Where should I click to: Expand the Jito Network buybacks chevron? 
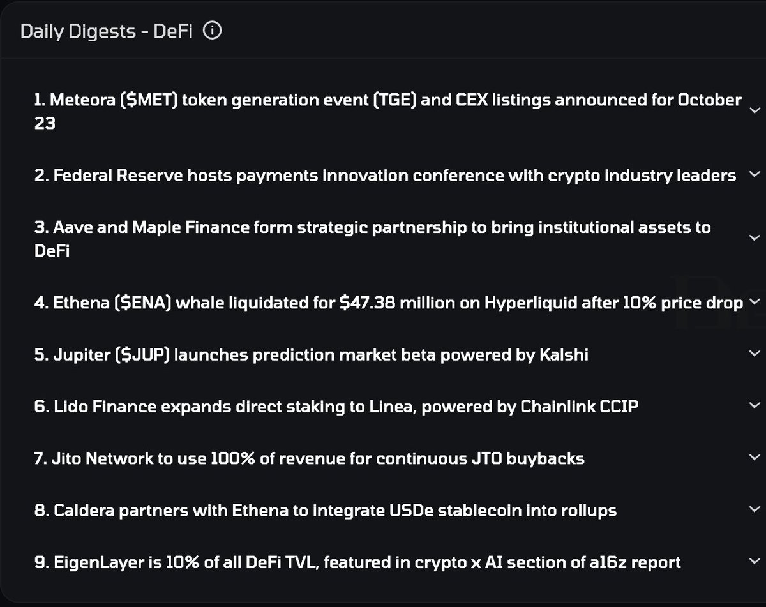[755, 458]
